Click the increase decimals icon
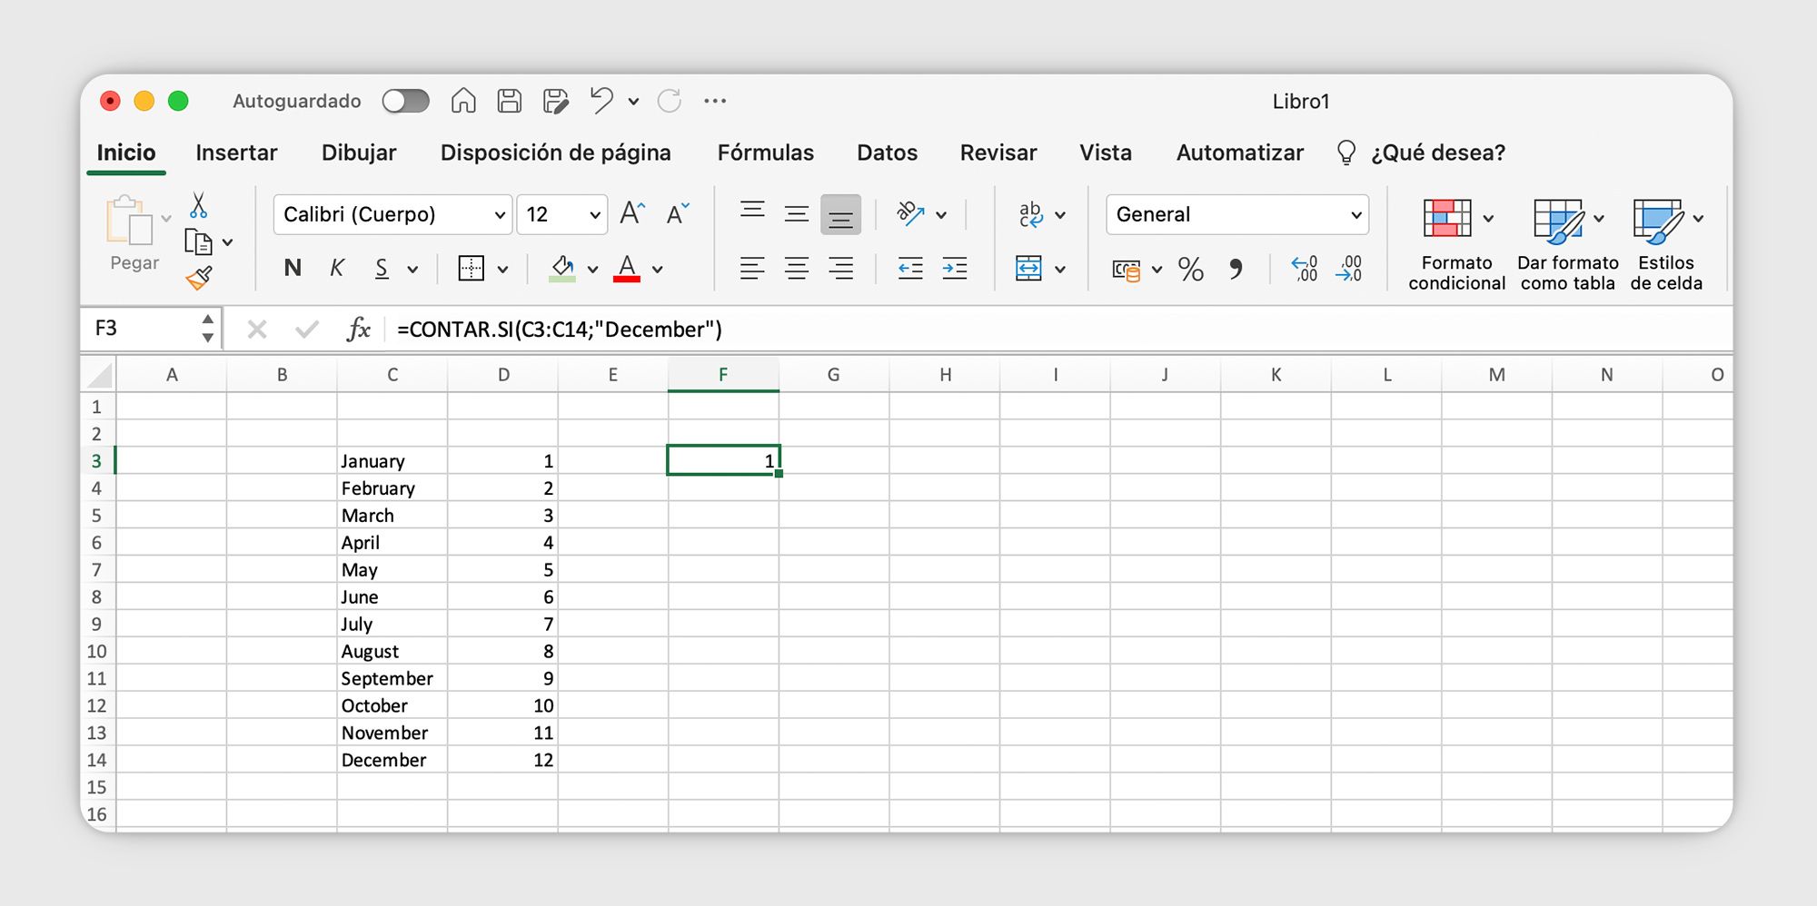This screenshot has width=1817, height=906. [x=1306, y=269]
